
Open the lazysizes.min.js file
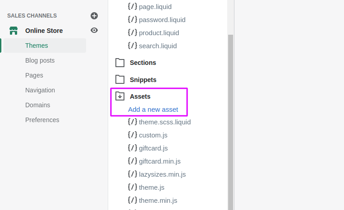pyautogui.click(x=162, y=174)
